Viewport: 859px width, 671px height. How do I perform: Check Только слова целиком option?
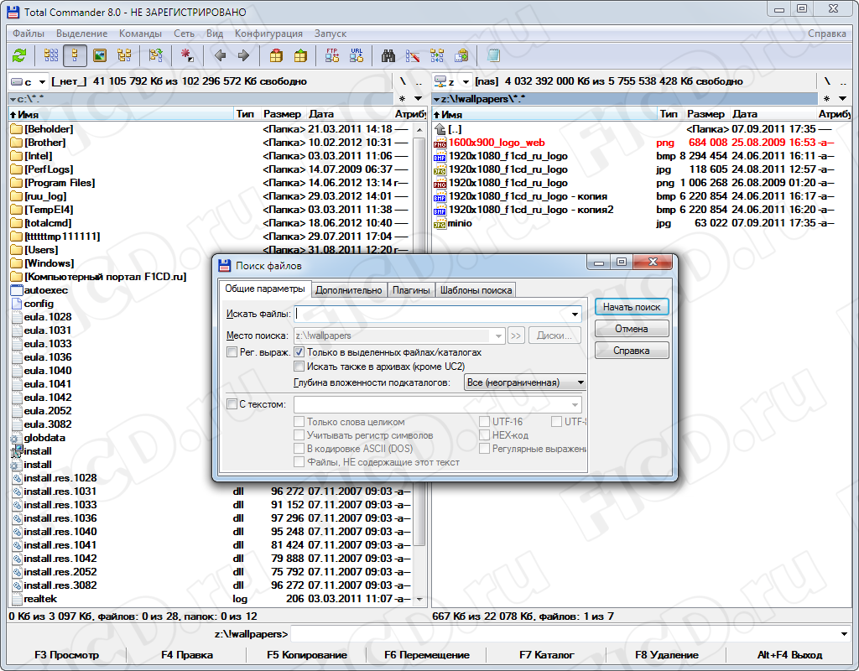pos(299,422)
